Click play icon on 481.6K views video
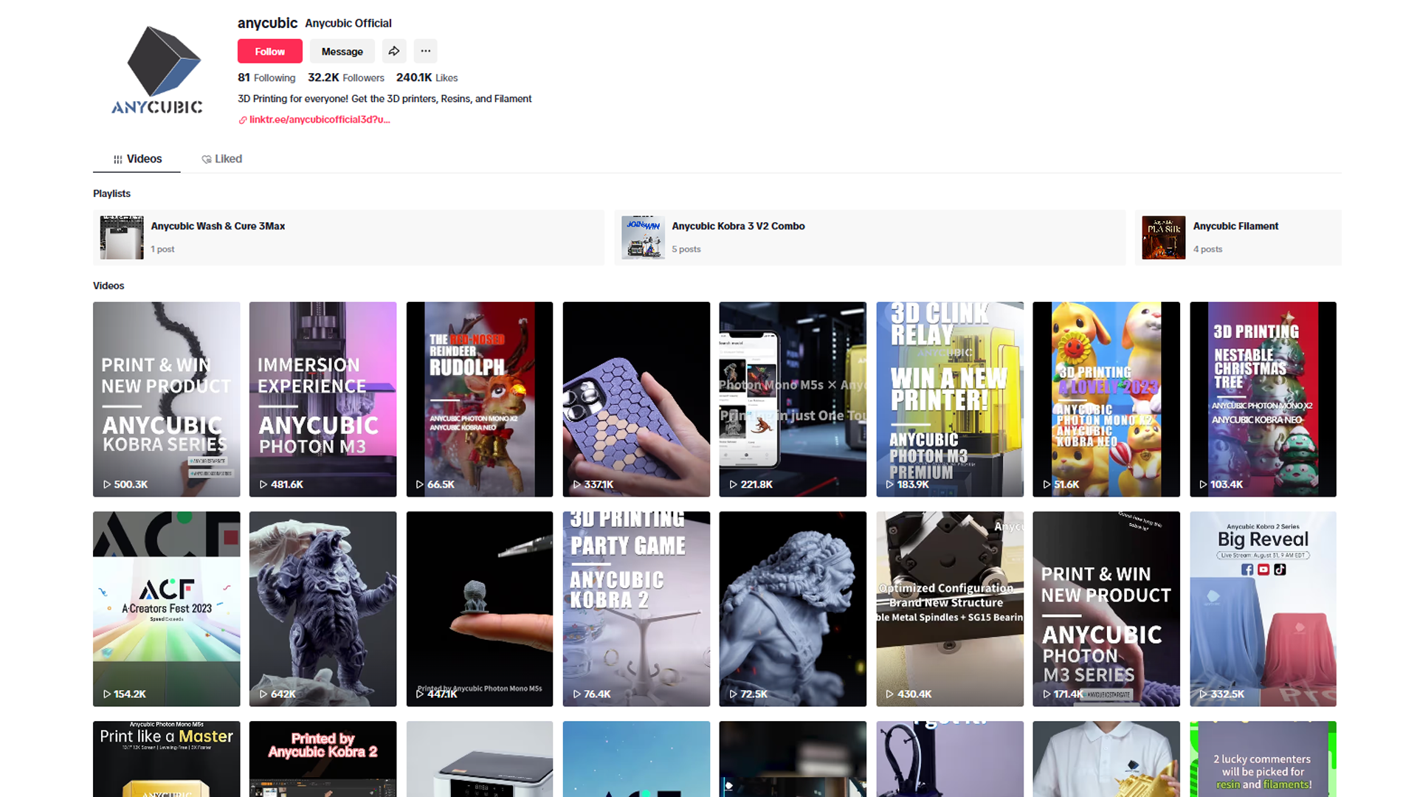The height and width of the screenshot is (797, 1417). click(x=263, y=485)
